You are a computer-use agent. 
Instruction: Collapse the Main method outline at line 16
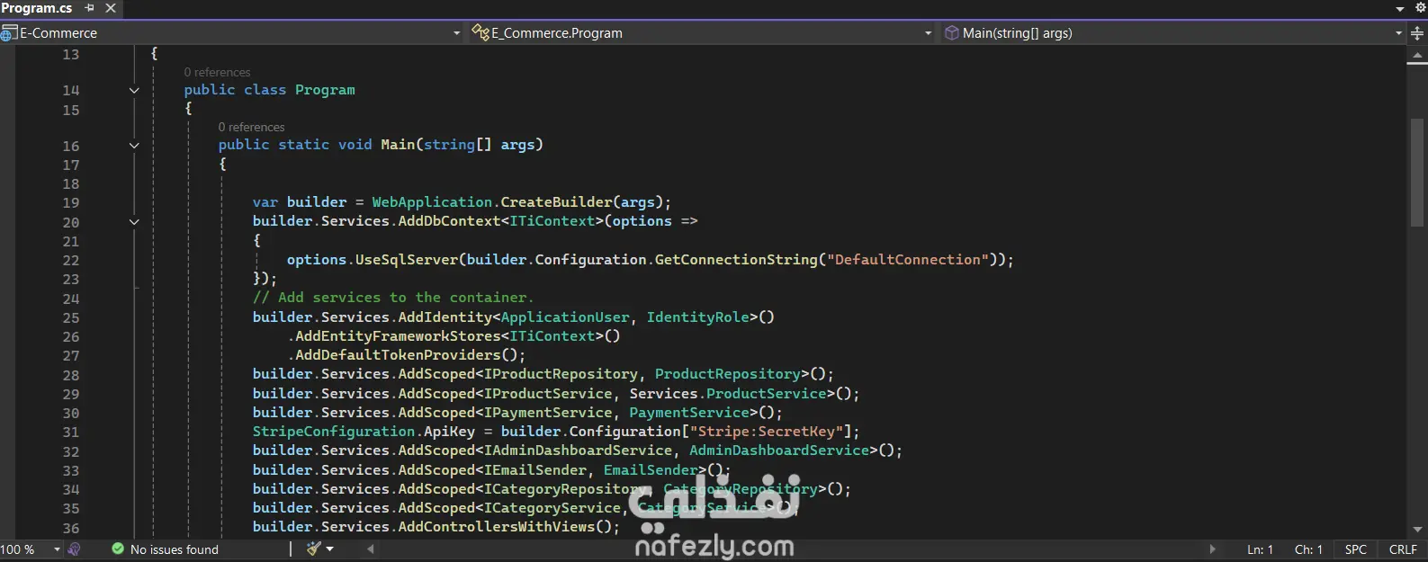click(134, 146)
